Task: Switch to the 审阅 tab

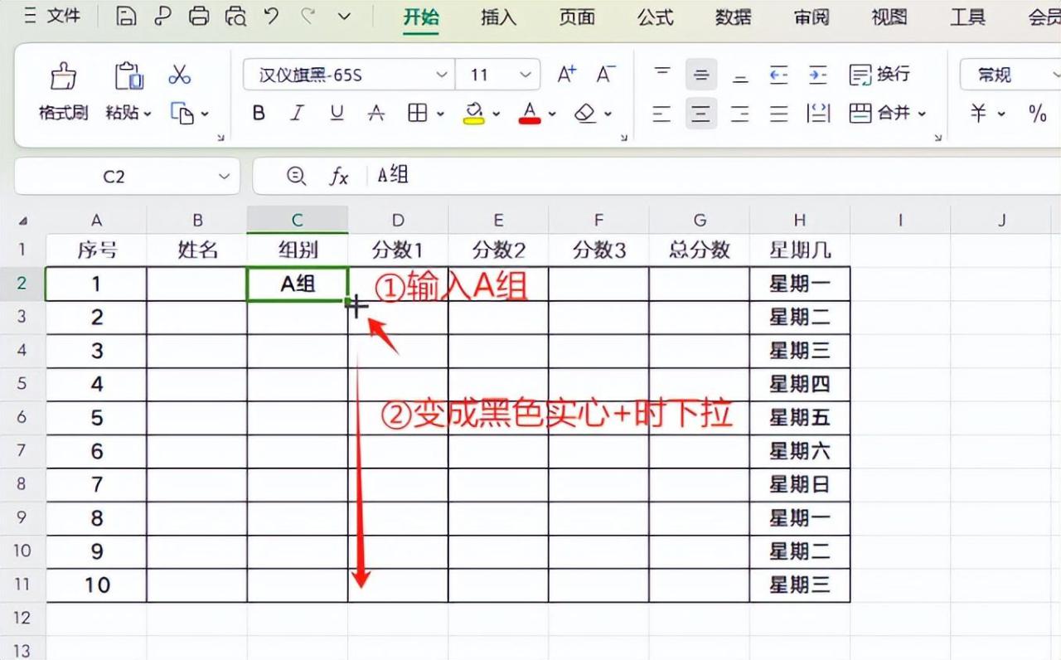Action: (x=811, y=17)
